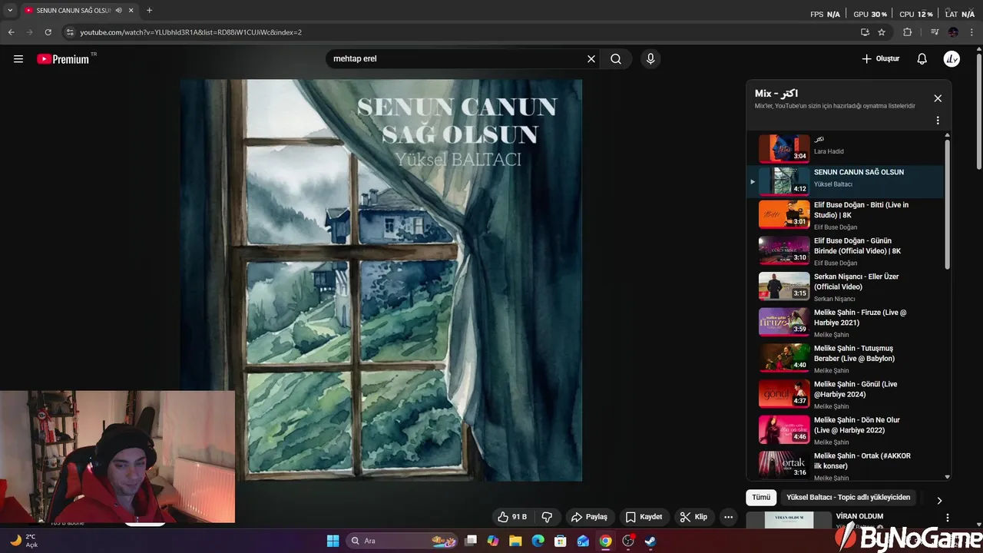Play Melike Şahin - Tutuşmuş Beraber

click(846, 359)
